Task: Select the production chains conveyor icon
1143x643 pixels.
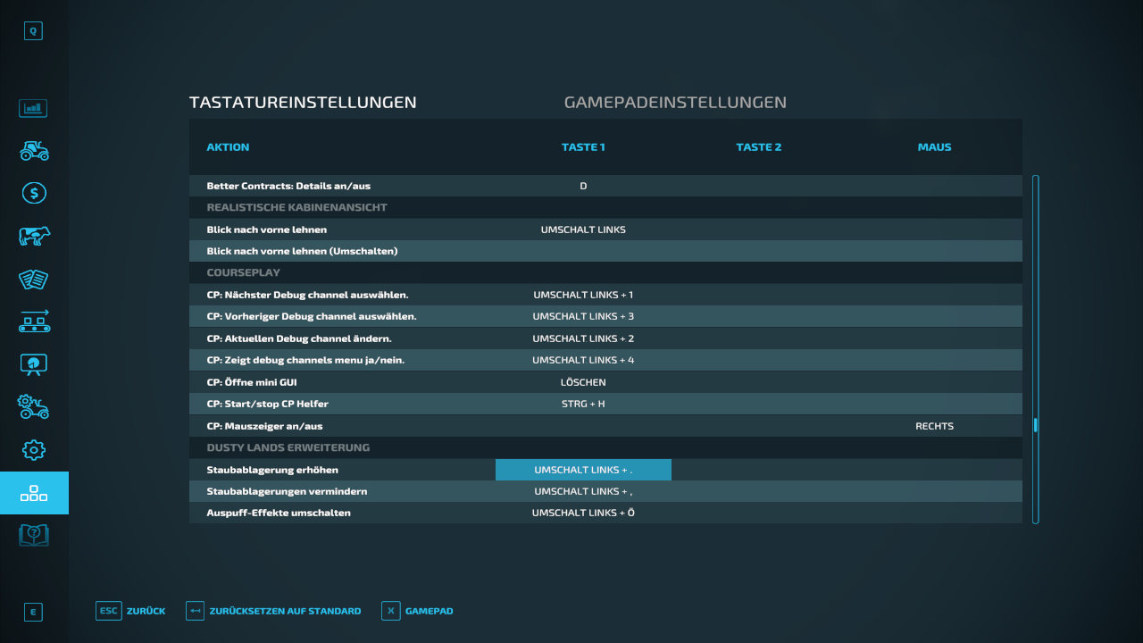Action: tap(34, 321)
